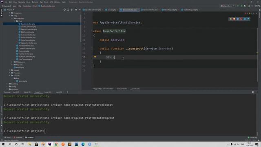This screenshot has width=261, height=147.
Task: Click the vertical Project side tab
Action: coord(1,13)
